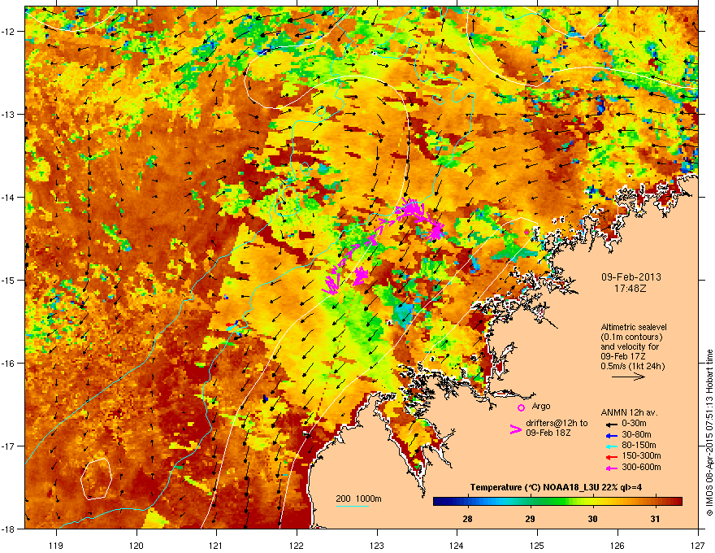Click the color bar tick label '28'
Screen dimensions: 715x553
point(467,519)
